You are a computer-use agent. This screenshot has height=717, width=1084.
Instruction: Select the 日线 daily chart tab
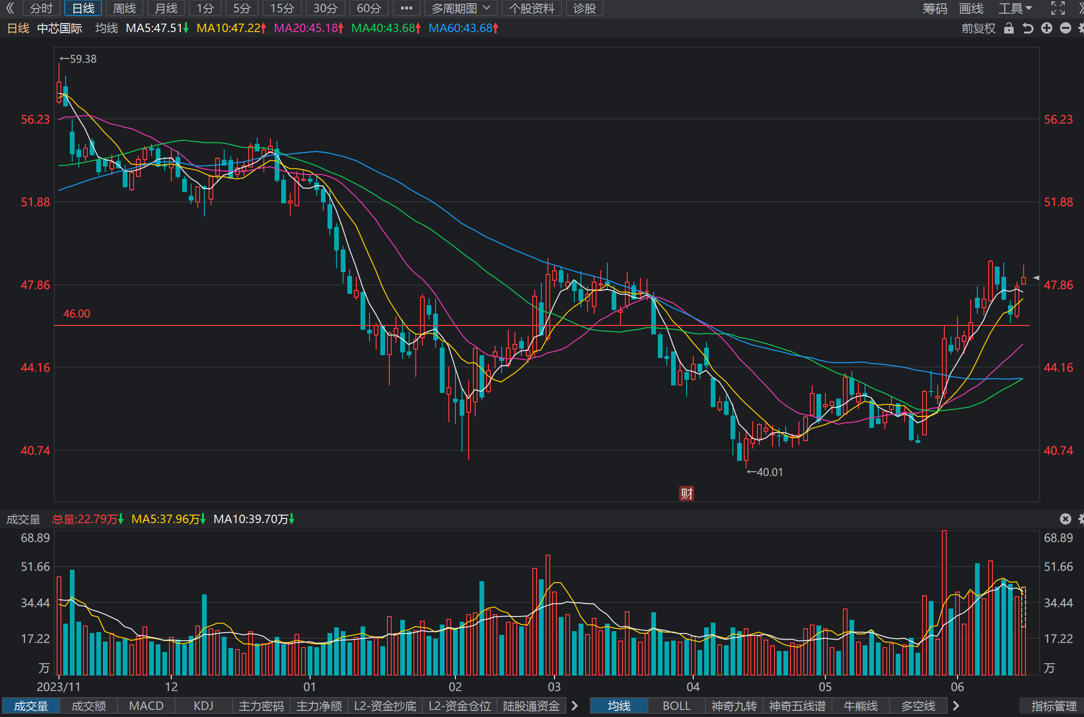pyautogui.click(x=83, y=8)
